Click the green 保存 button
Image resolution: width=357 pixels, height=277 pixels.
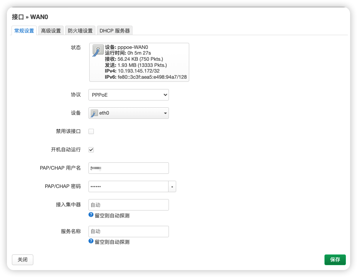[x=335, y=259]
